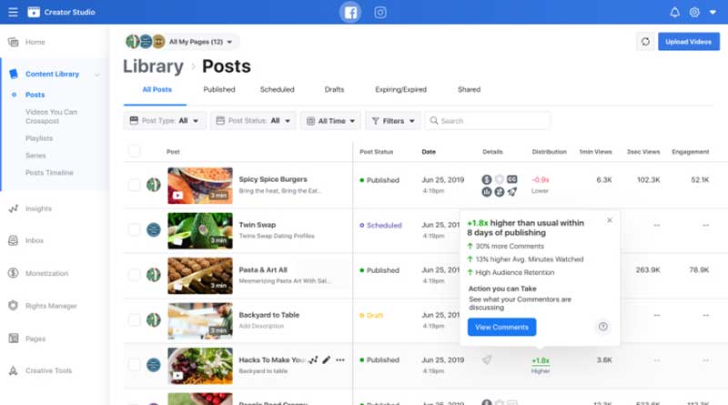
Task: Click the refresh icon beside Upload Videos
Action: (645, 42)
